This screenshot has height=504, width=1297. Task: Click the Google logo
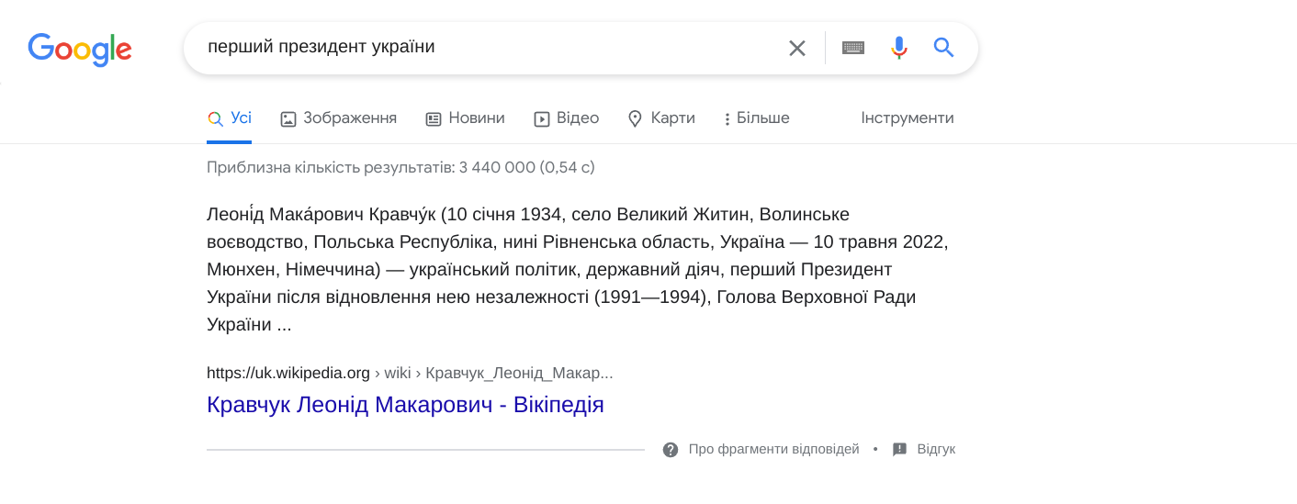point(80,49)
